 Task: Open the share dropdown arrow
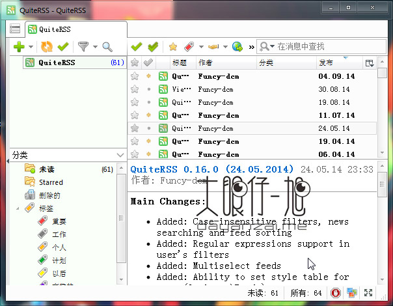pos(225,47)
